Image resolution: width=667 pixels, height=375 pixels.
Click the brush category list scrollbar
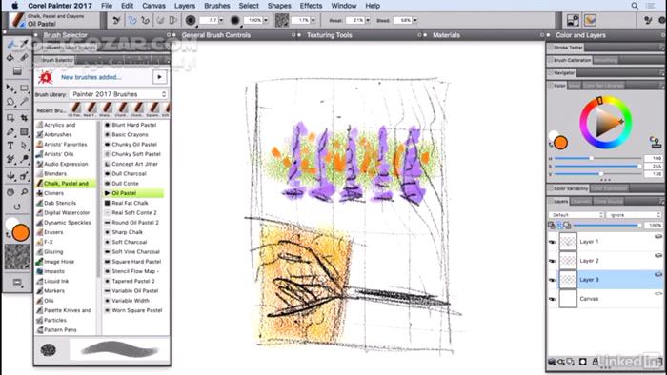tap(99, 200)
